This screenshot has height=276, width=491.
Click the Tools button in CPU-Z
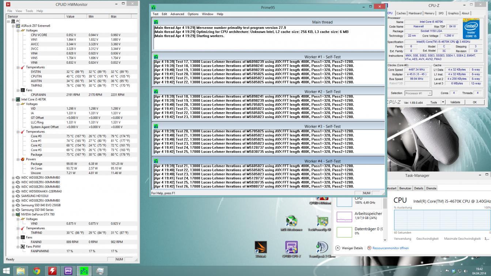(434, 102)
